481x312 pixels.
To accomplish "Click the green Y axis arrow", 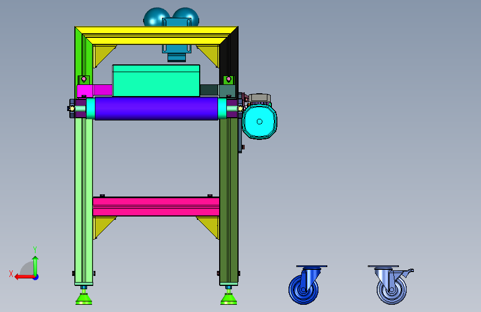I will coord(36,266).
